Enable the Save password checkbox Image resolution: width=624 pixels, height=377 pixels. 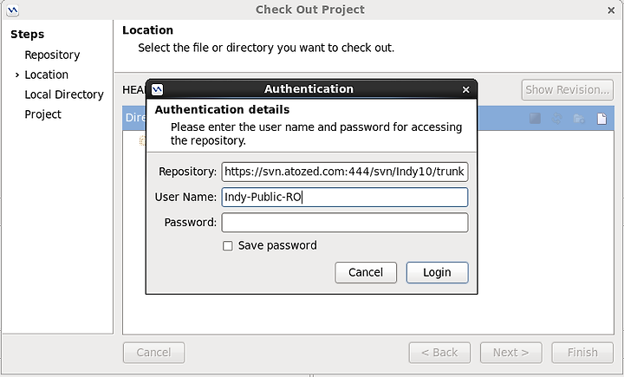coord(228,245)
